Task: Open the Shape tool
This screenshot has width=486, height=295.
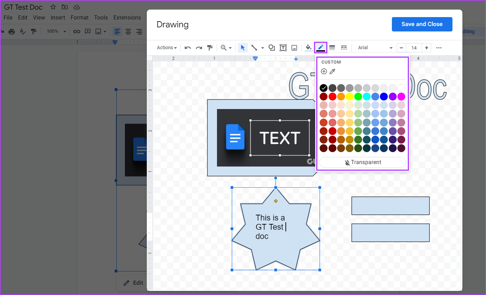Action: (271, 48)
